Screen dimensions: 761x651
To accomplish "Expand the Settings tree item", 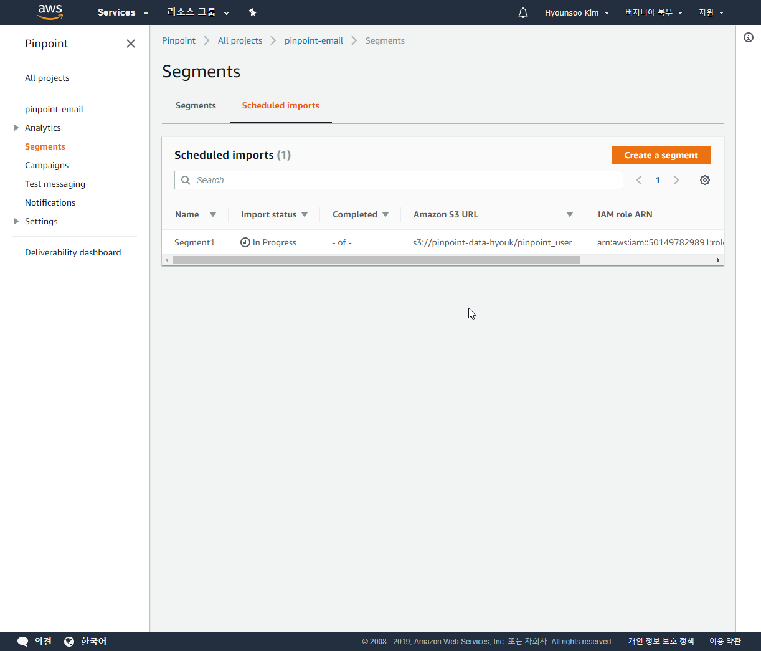I will pyautogui.click(x=16, y=221).
